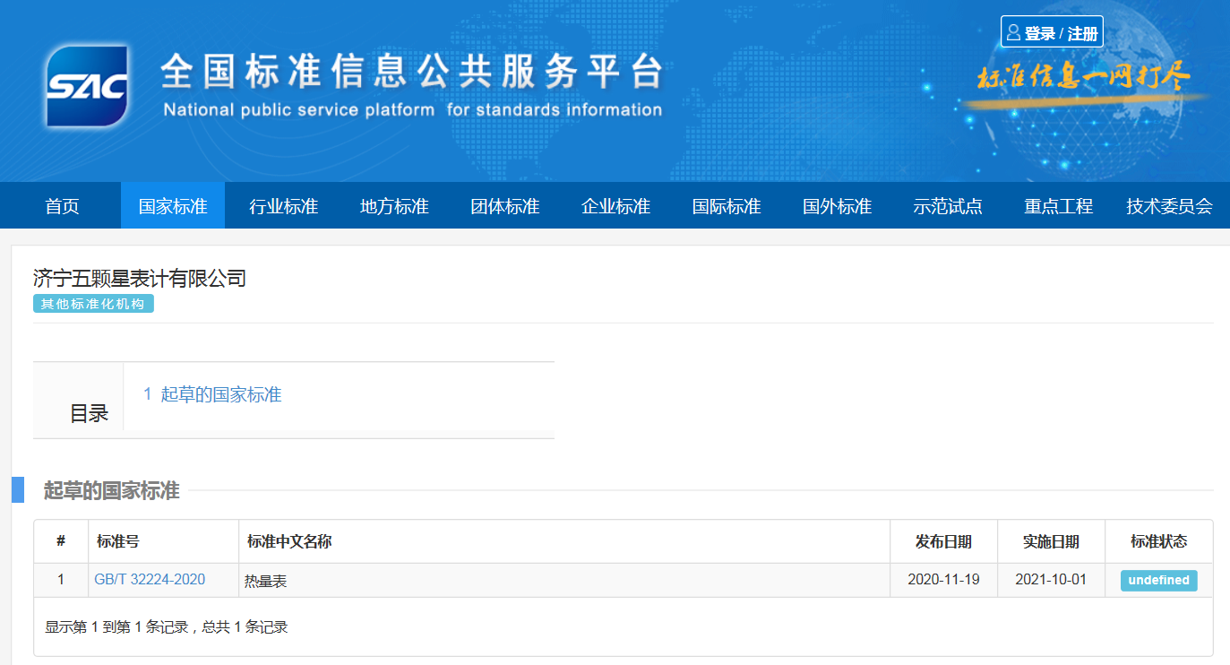Click the 热量表 standard name cell
This screenshot has height=665, width=1230.
coord(564,581)
